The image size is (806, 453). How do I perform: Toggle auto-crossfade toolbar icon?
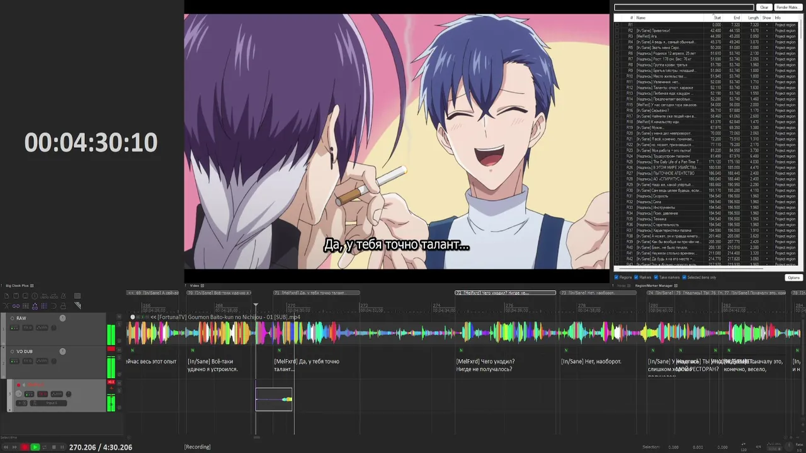(6, 306)
